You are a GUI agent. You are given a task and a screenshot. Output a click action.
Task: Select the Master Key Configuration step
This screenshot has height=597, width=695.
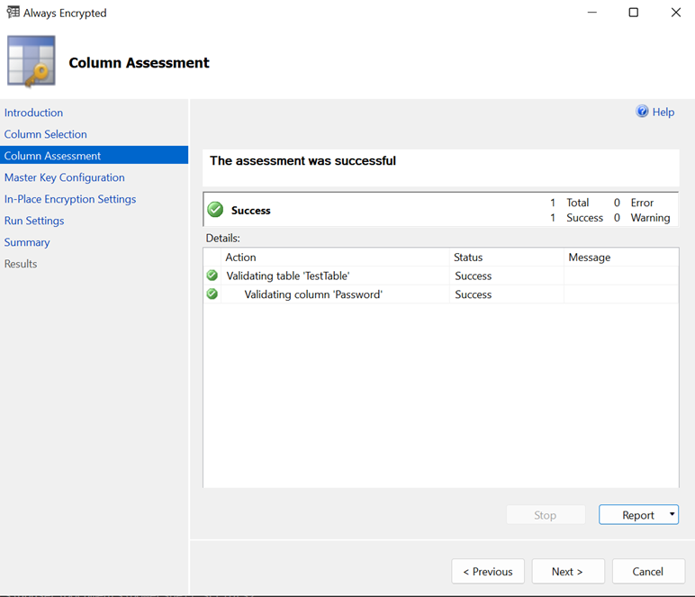click(x=64, y=177)
